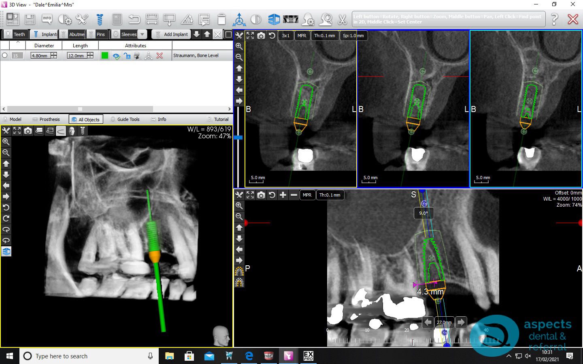Click the Model button
Image resolution: width=583 pixels, height=364 pixels.
pos(12,119)
